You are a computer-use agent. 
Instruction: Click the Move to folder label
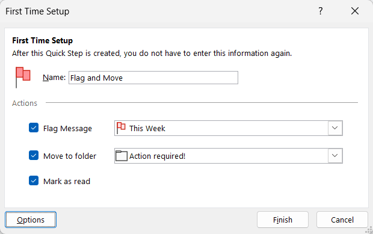pos(70,156)
